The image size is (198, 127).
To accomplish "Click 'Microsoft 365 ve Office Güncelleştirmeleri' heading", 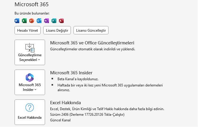I will (x=92, y=43).
